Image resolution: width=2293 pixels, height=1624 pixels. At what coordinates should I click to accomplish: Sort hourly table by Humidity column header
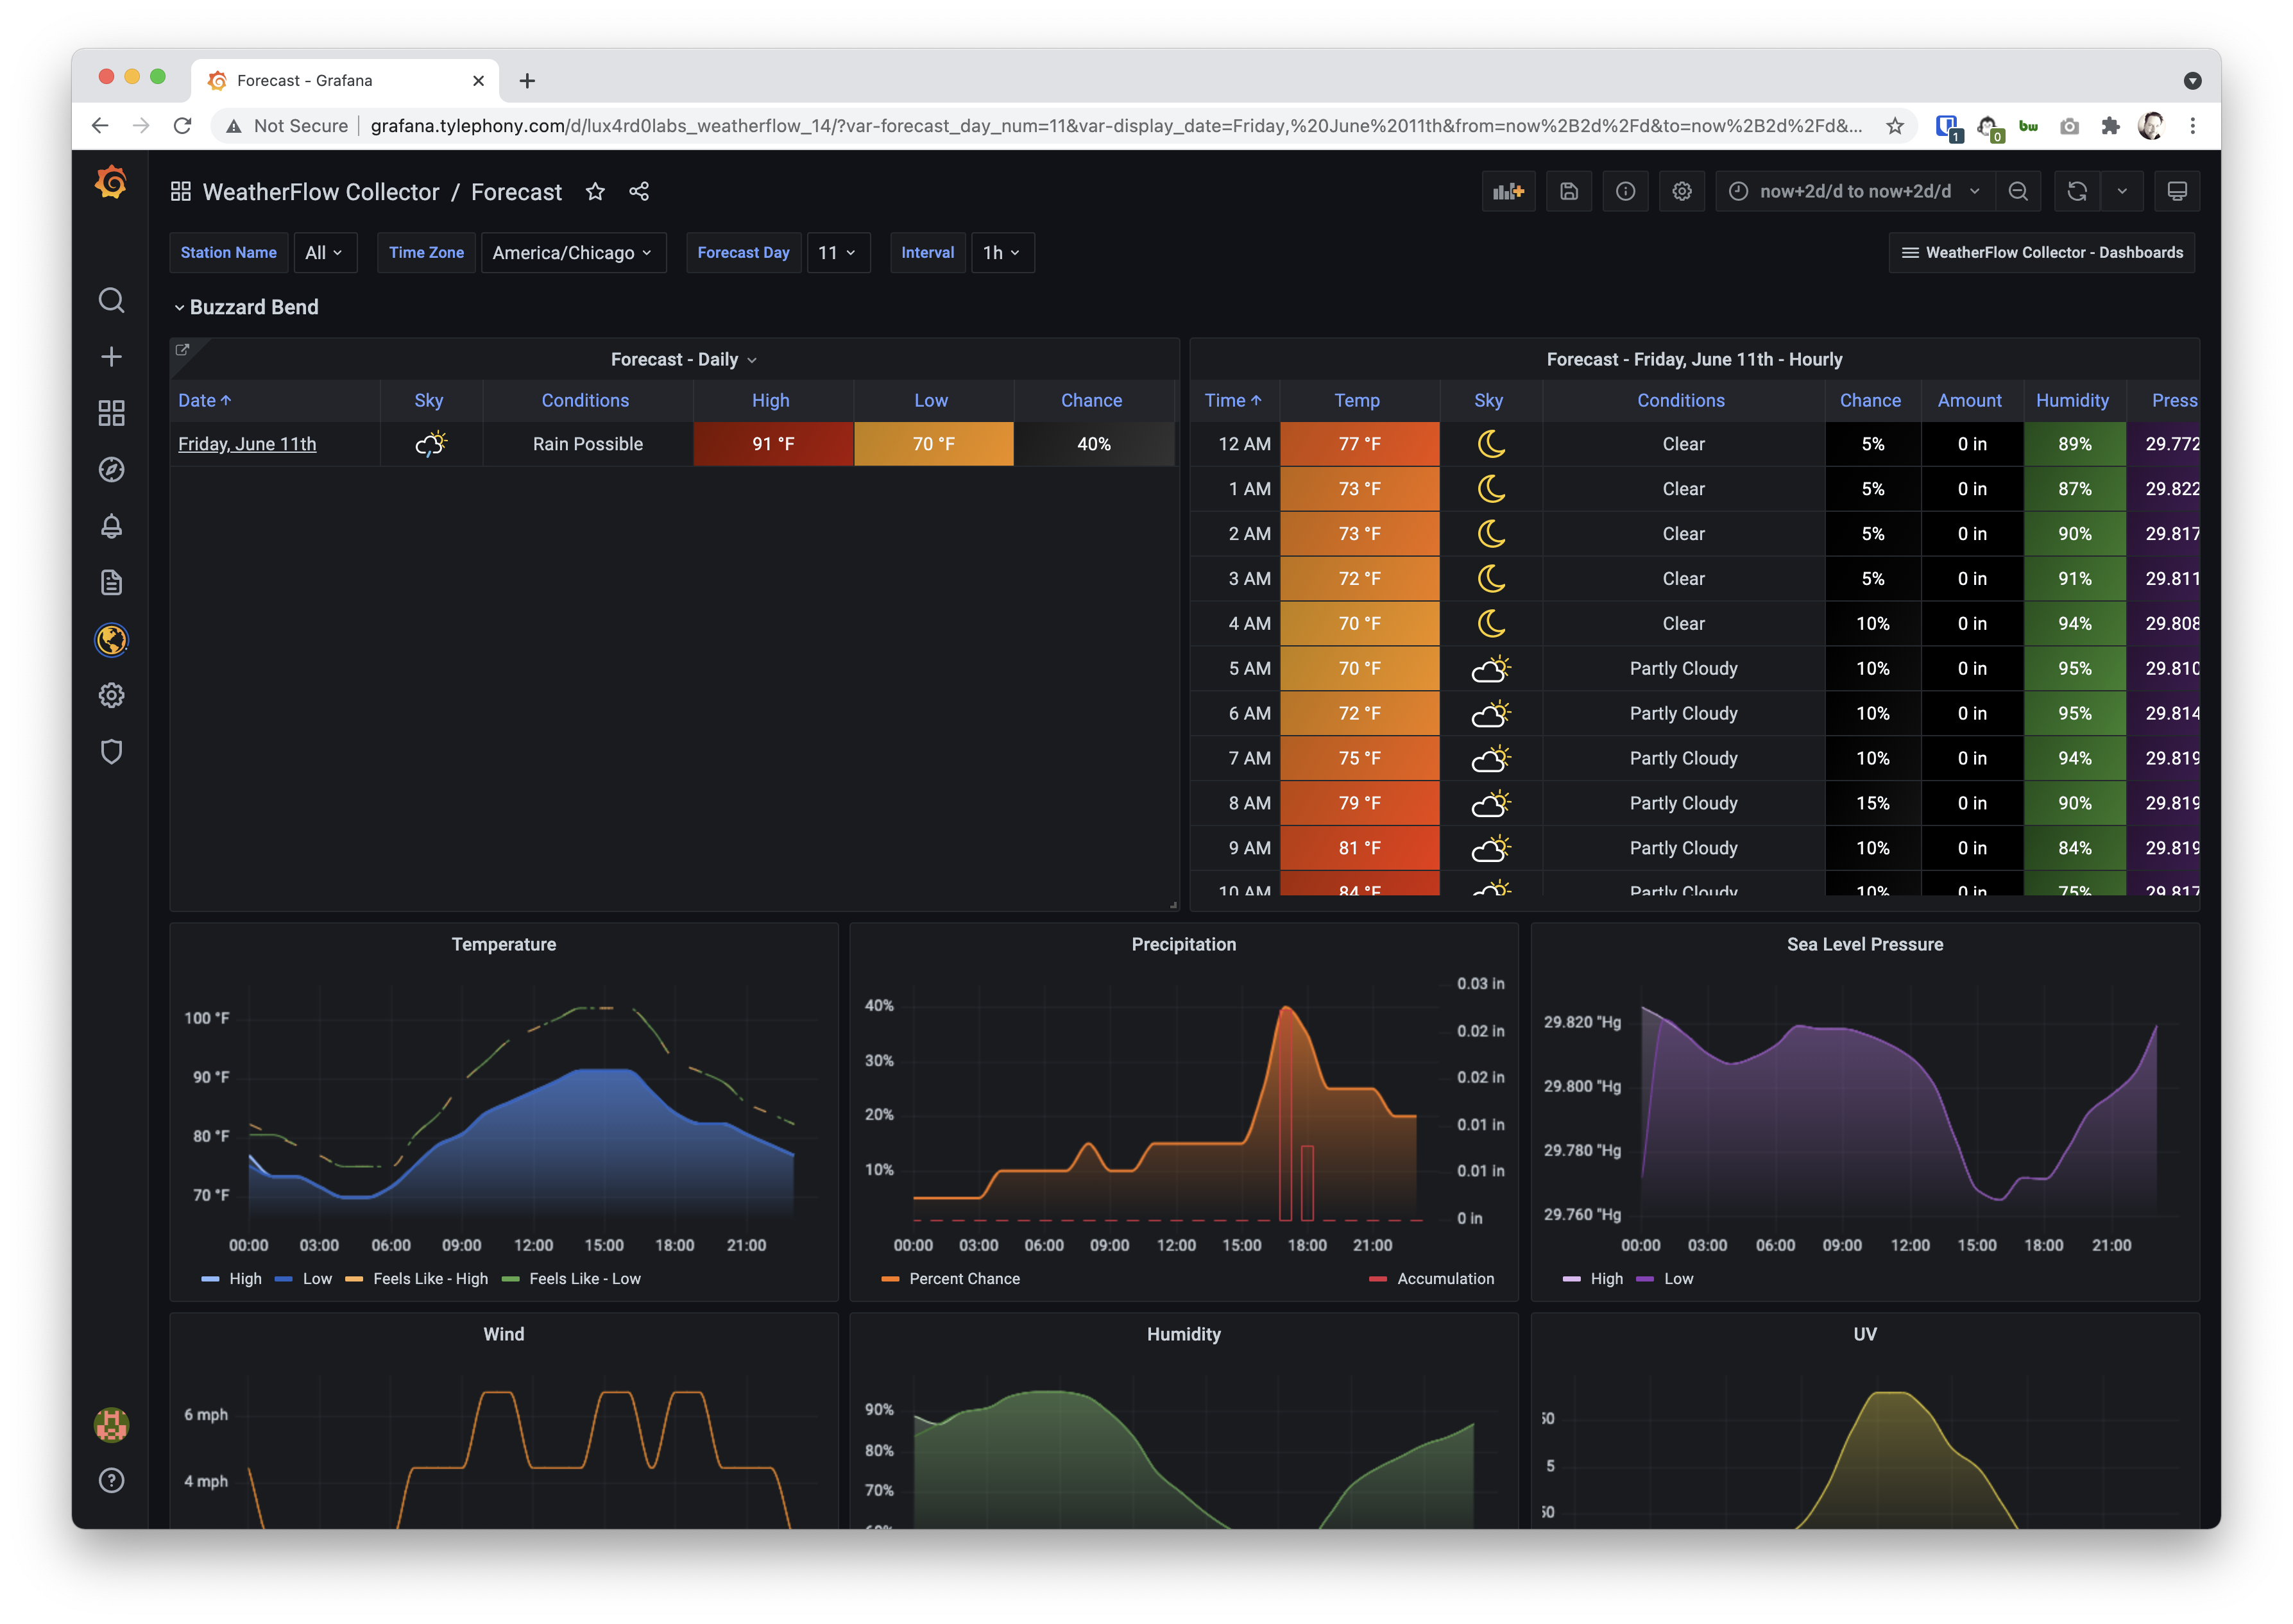[x=2071, y=400]
